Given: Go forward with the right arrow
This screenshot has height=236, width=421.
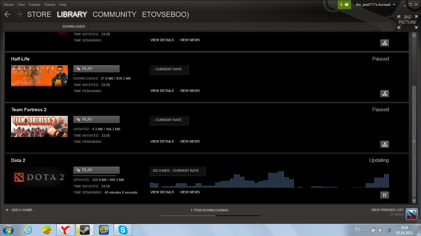Looking at the screenshot, I should [19, 14].
